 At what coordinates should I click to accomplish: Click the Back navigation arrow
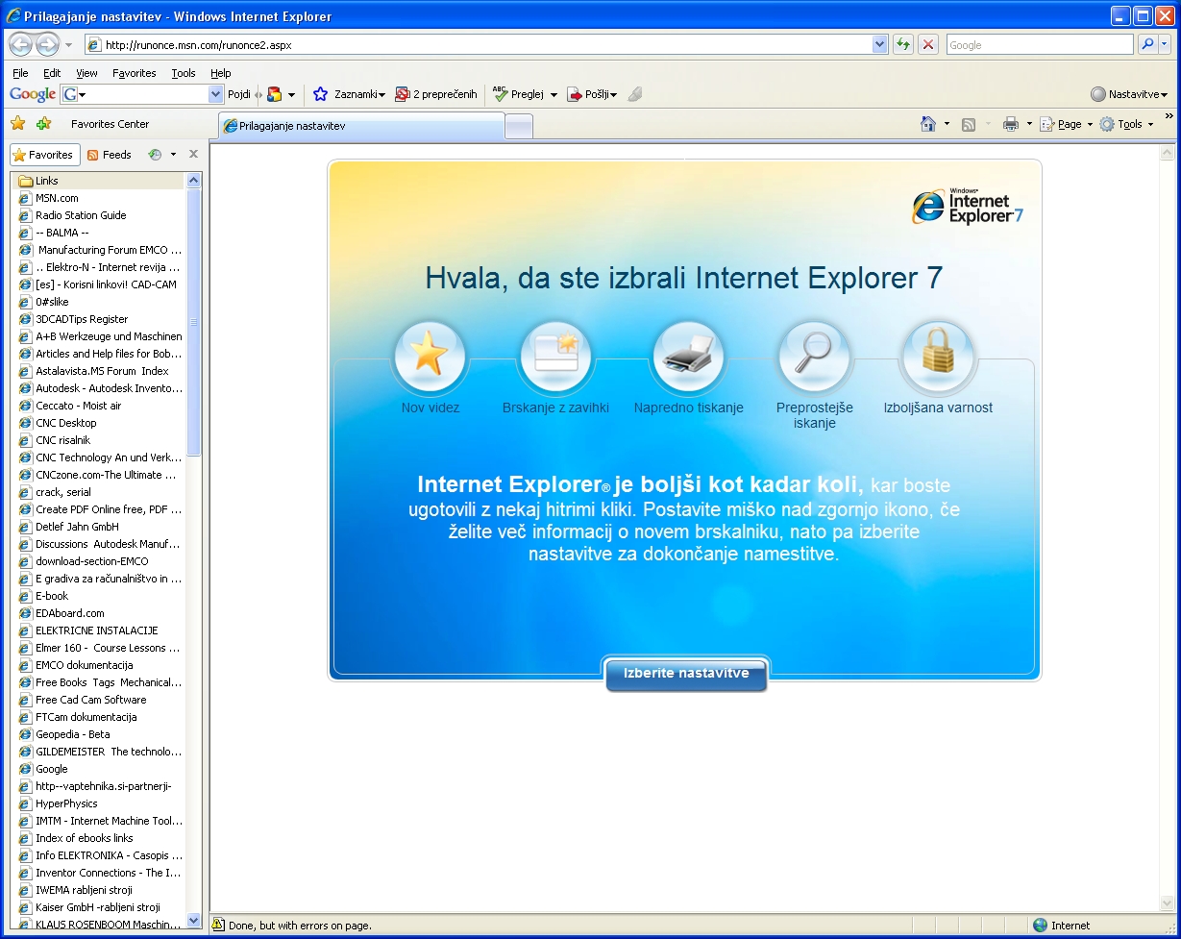(x=20, y=44)
